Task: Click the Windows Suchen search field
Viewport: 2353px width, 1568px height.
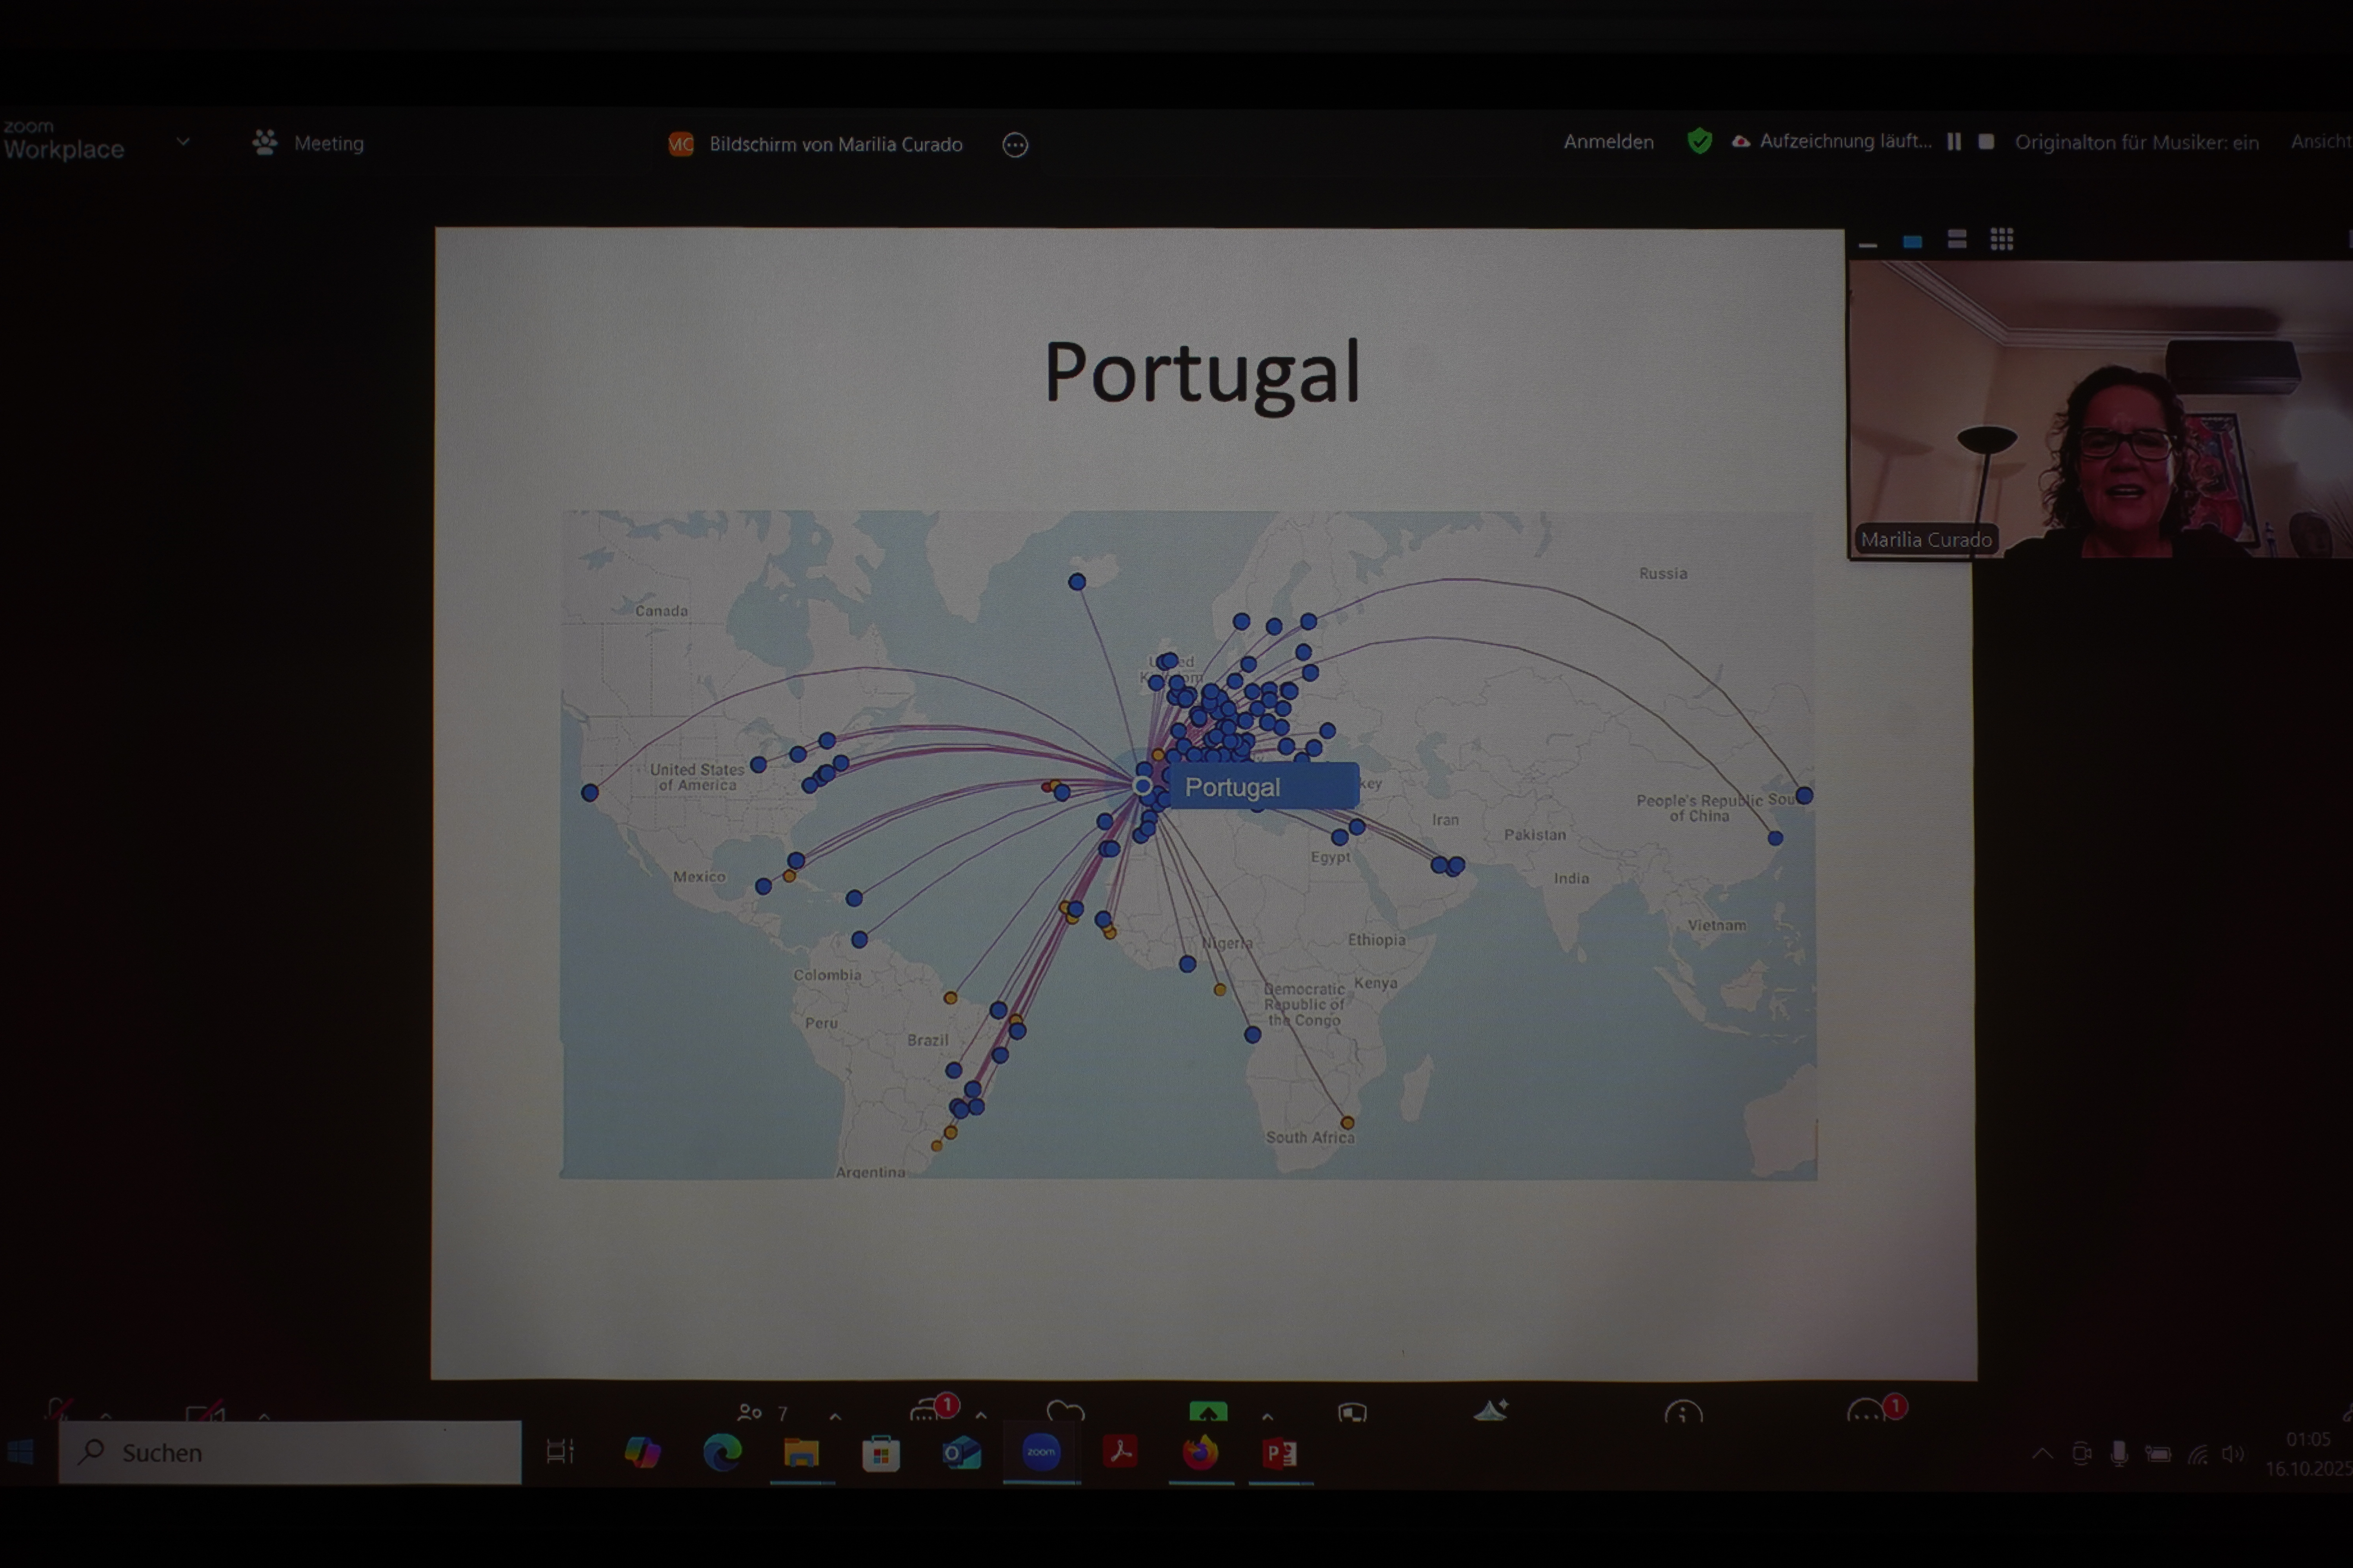Action: 290,1452
